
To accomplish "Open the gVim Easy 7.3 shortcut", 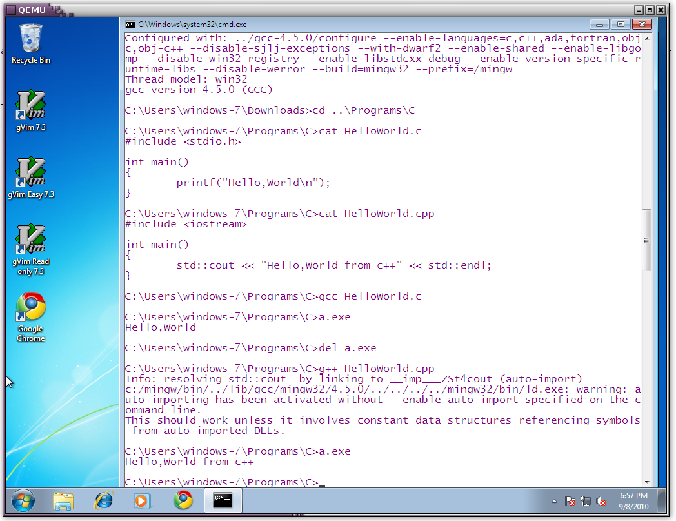I will (x=31, y=173).
